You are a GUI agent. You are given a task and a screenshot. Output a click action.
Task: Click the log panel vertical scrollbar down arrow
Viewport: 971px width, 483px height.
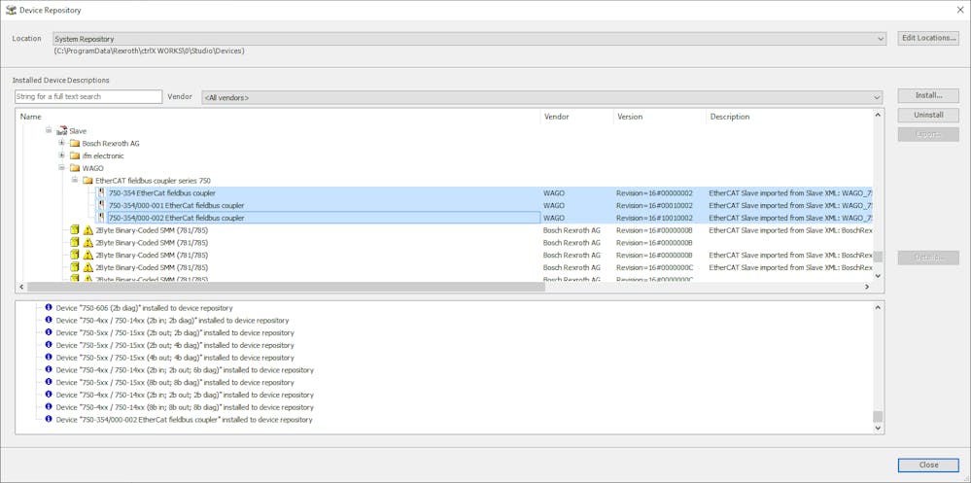878,428
